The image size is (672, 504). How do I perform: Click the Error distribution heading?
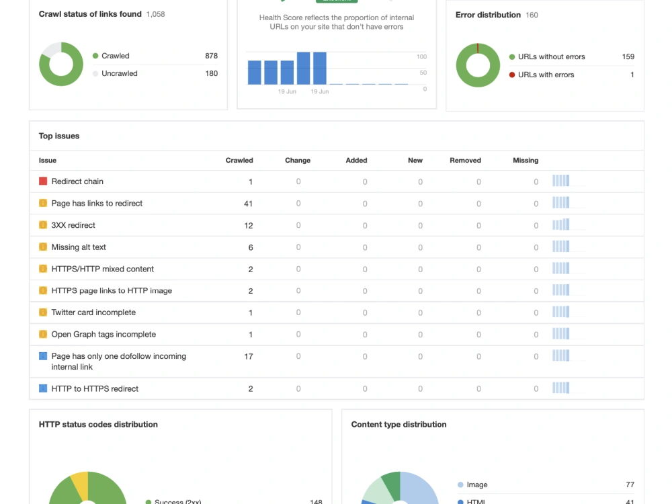[x=488, y=15]
